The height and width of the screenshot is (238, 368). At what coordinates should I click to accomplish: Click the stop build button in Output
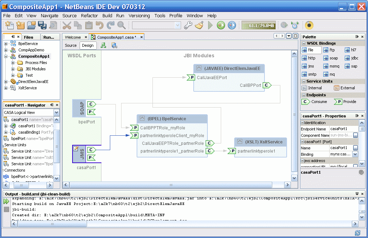pyautogui.click(x=7, y=209)
